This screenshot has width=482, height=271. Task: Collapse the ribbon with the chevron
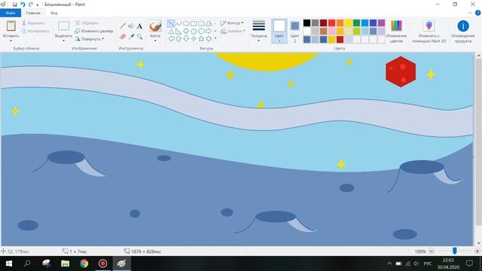pos(470,13)
